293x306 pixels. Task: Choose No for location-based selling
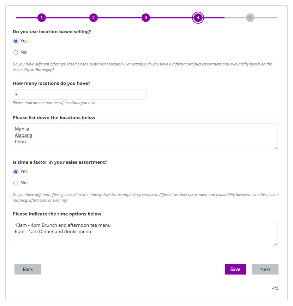coord(16,52)
